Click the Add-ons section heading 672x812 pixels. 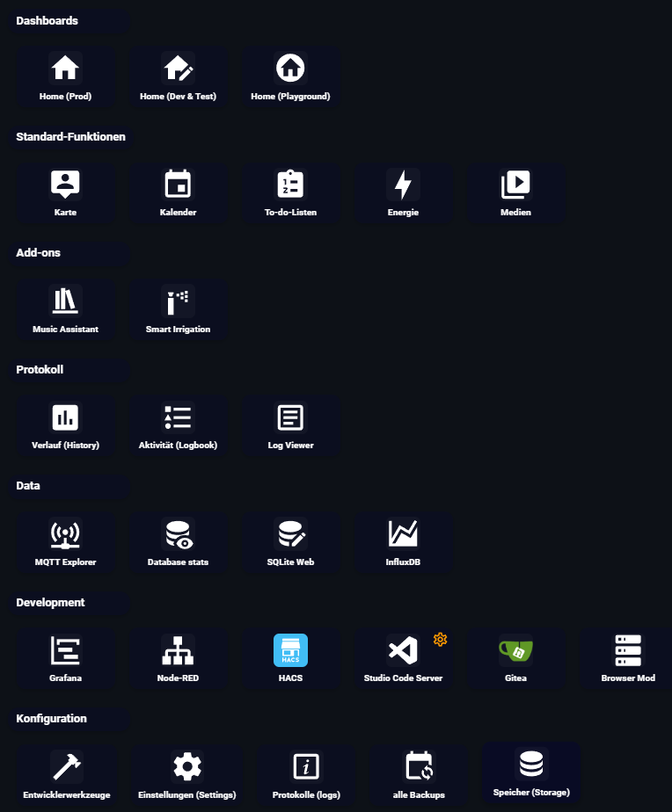[39, 253]
